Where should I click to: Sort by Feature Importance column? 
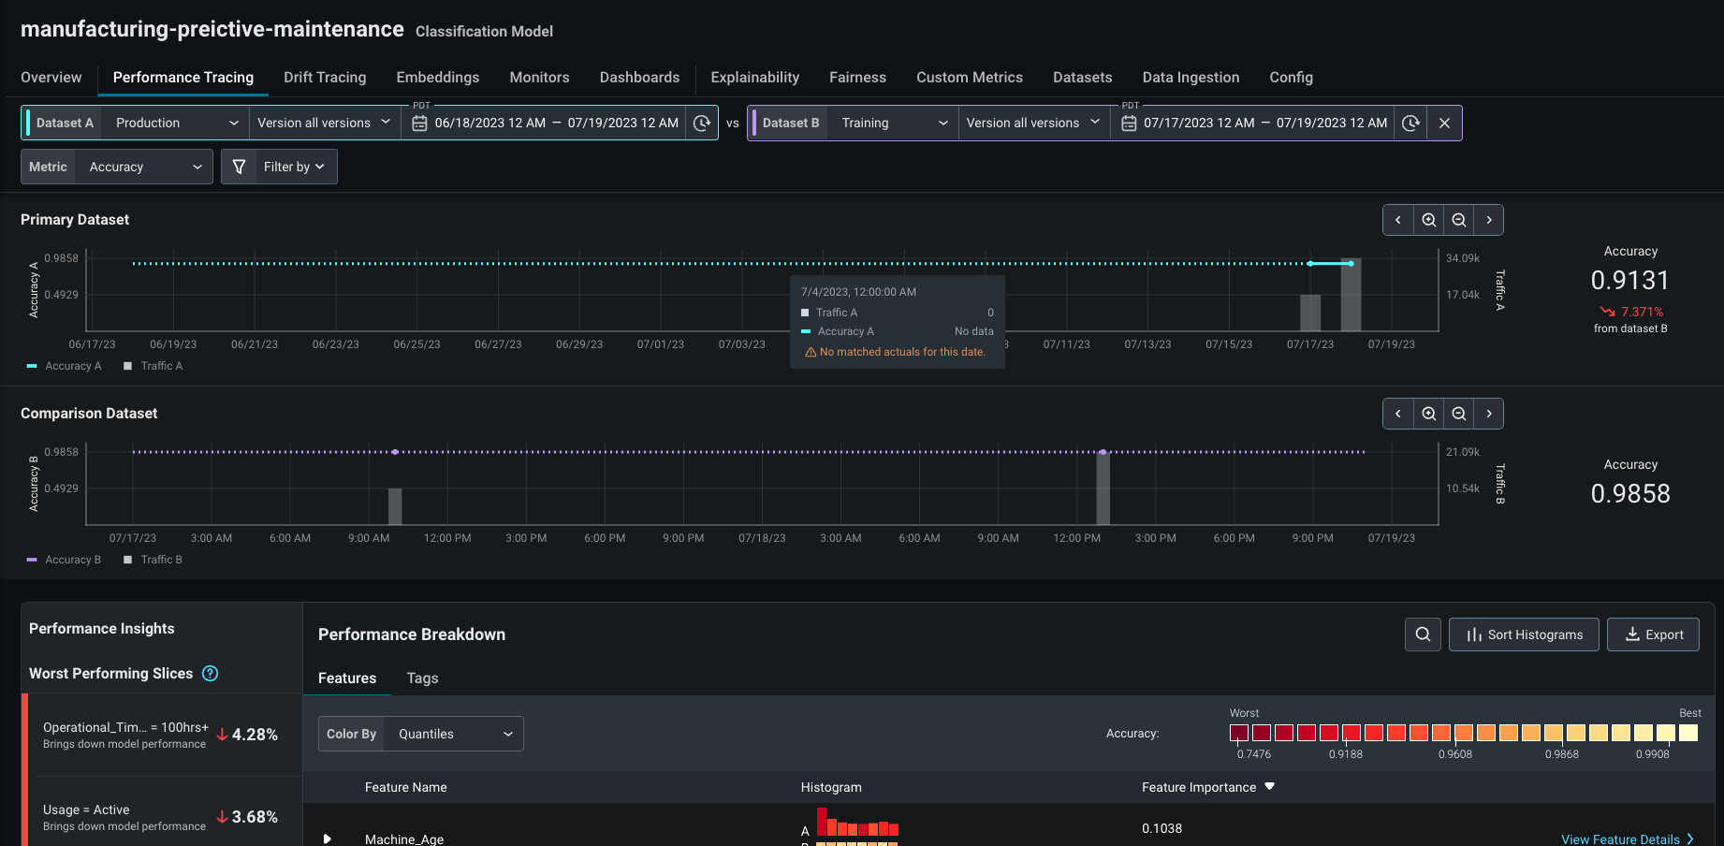click(1208, 787)
